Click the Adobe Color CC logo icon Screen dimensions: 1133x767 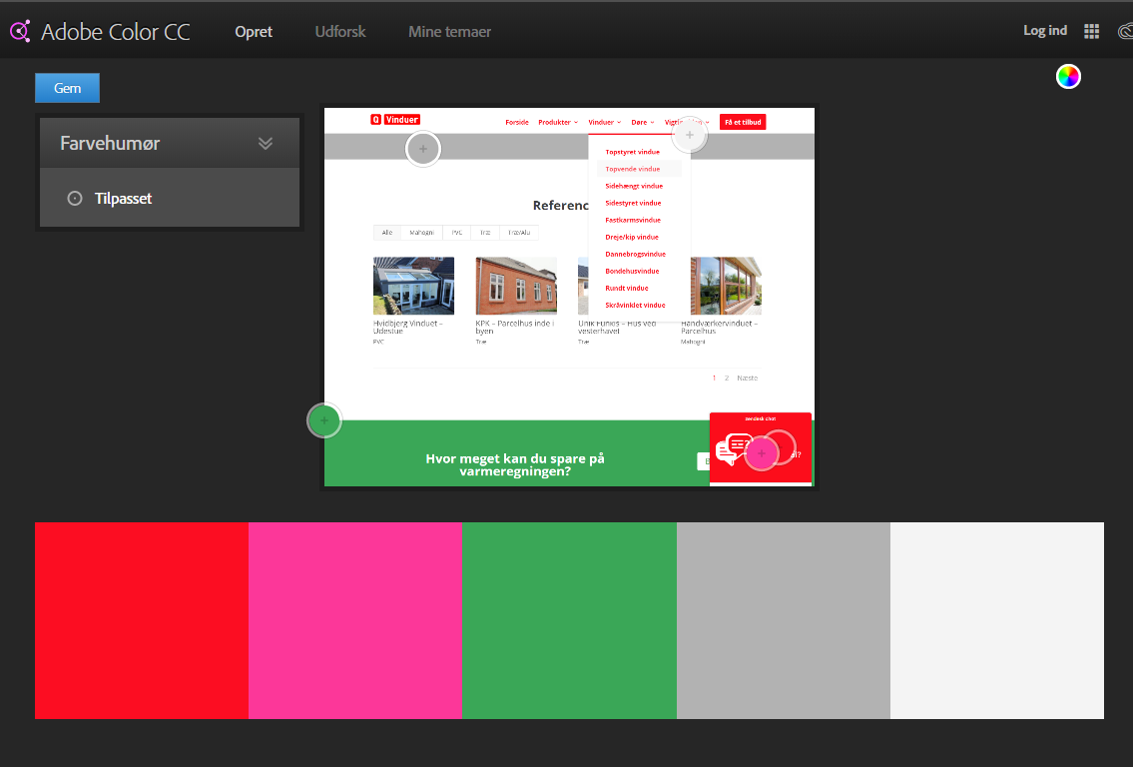(20, 31)
